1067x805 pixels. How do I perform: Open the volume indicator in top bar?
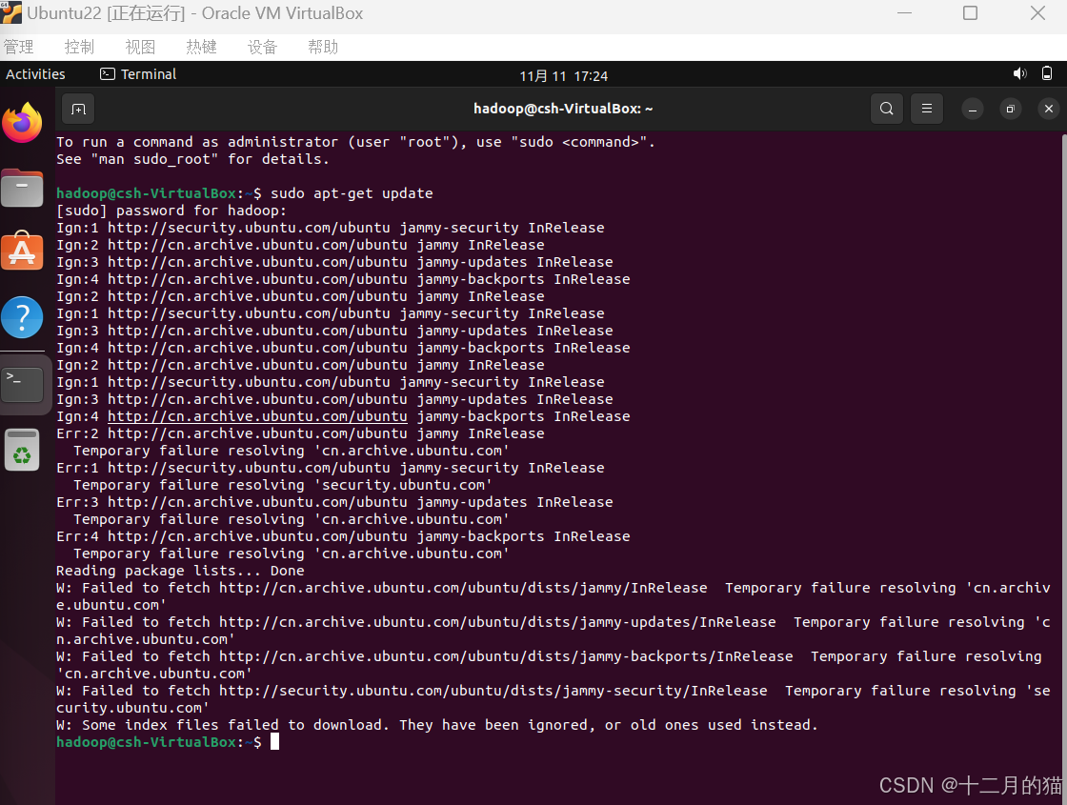[1019, 74]
